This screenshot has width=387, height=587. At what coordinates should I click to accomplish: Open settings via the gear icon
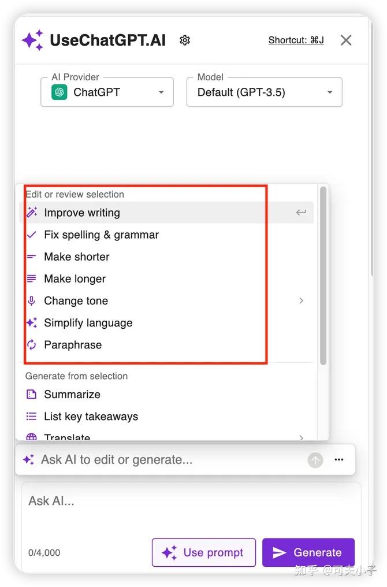coord(185,40)
